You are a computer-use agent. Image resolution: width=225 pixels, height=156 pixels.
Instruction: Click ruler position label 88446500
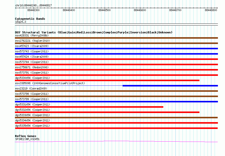point(104,10)
